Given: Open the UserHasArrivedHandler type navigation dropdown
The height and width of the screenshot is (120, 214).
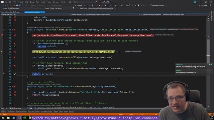Looking at the screenshot, I should [105, 14].
